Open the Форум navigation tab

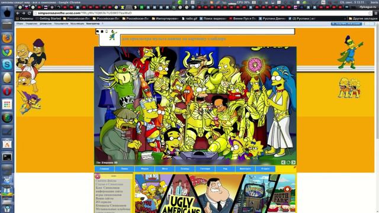pos(144,169)
